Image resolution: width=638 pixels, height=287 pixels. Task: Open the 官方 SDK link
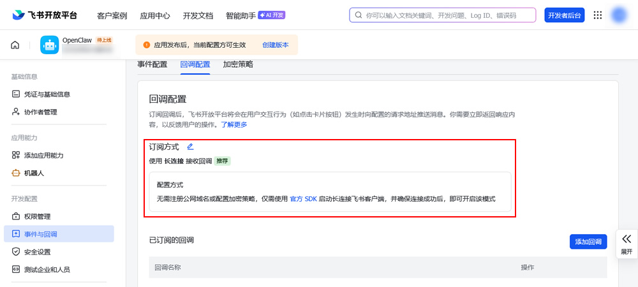click(x=303, y=199)
